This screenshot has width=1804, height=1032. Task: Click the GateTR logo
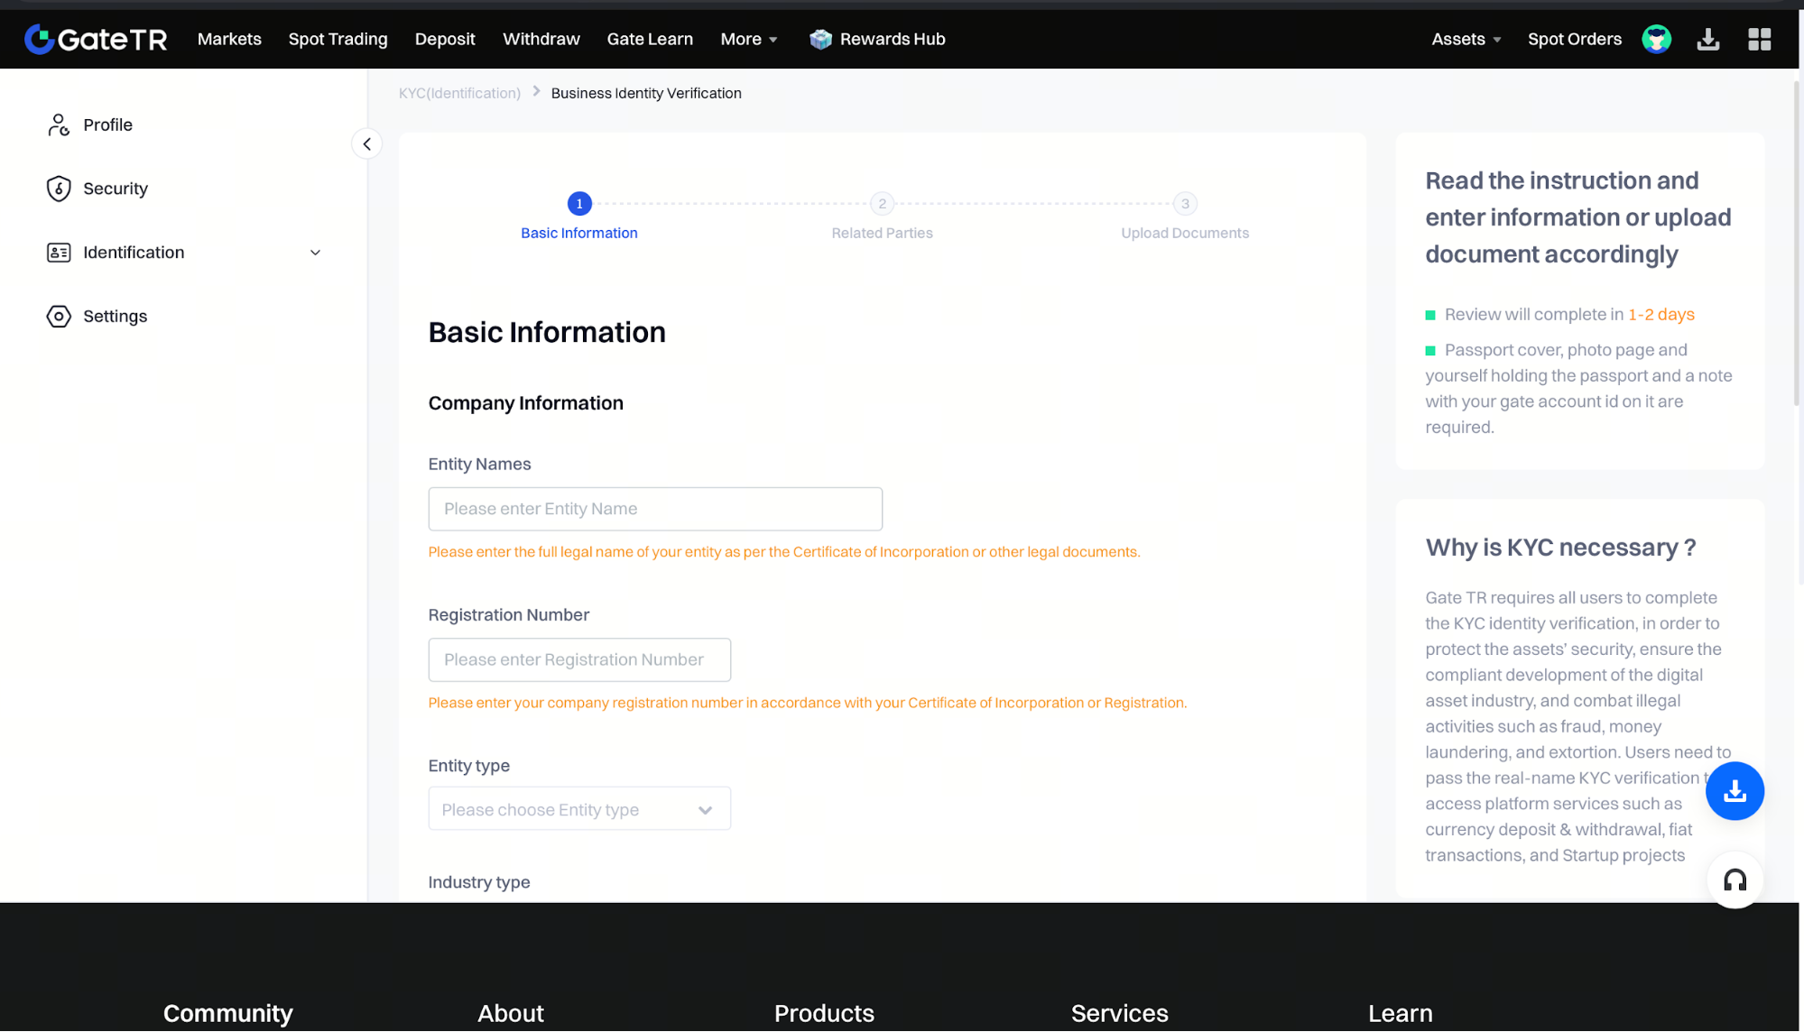[x=96, y=39]
